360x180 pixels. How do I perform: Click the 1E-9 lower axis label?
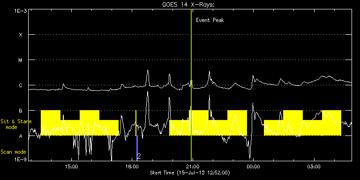click(20, 159)
